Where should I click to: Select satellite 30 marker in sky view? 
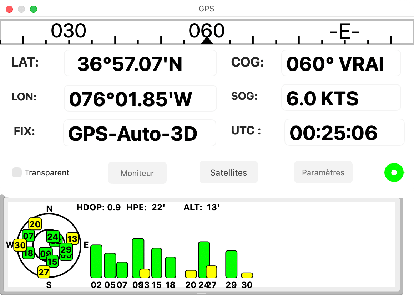coord(20,245)
